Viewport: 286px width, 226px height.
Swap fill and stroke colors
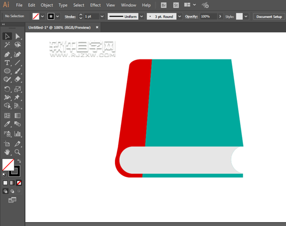pos(19,161)
